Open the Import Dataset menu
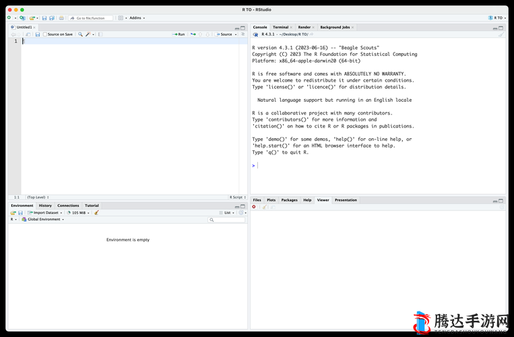 (45, 213)
